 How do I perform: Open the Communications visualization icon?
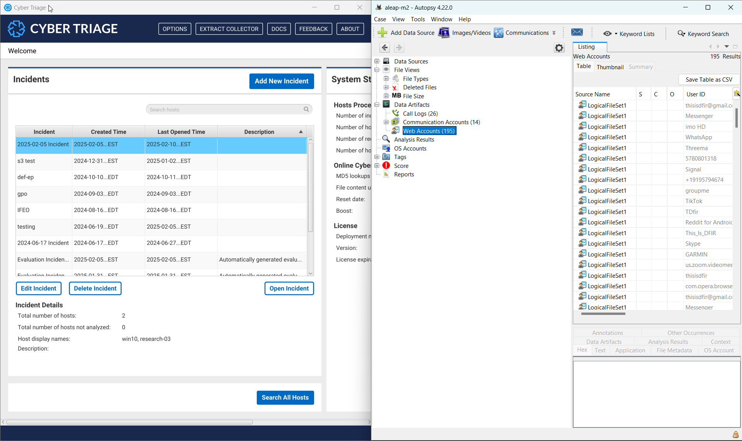[x=498, y=33]
